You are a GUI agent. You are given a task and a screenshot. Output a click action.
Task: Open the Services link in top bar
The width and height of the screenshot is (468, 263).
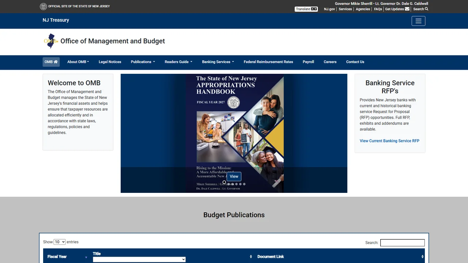[x=345, y=9]
